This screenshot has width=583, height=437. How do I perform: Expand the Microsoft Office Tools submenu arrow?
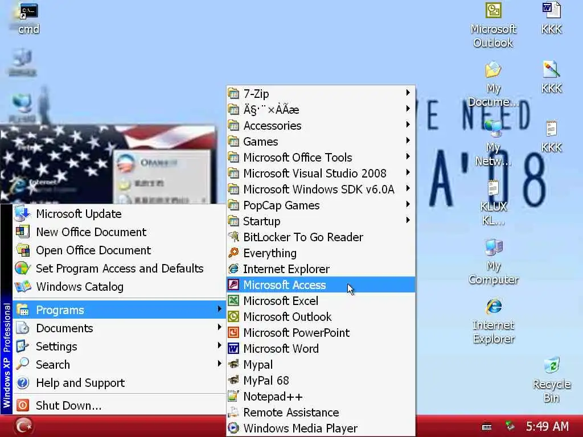click(408, 156)
